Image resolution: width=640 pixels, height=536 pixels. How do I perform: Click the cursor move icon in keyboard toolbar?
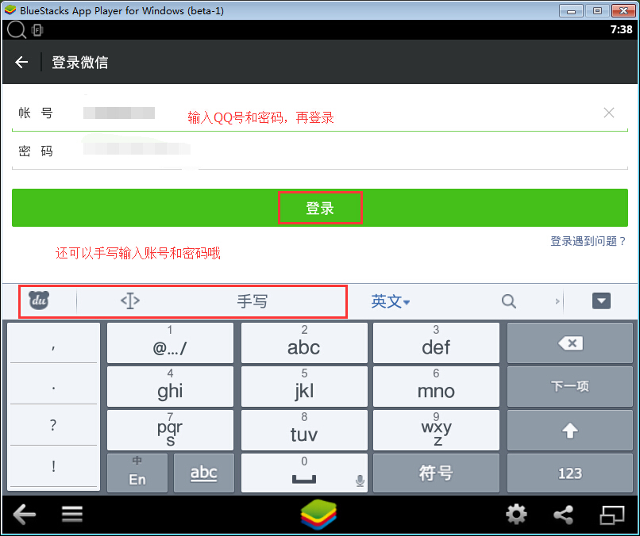pos(130,301)
